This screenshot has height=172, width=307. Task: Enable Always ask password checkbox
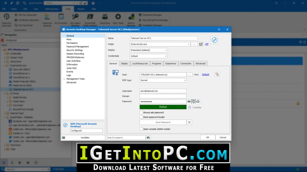[141, 113]
